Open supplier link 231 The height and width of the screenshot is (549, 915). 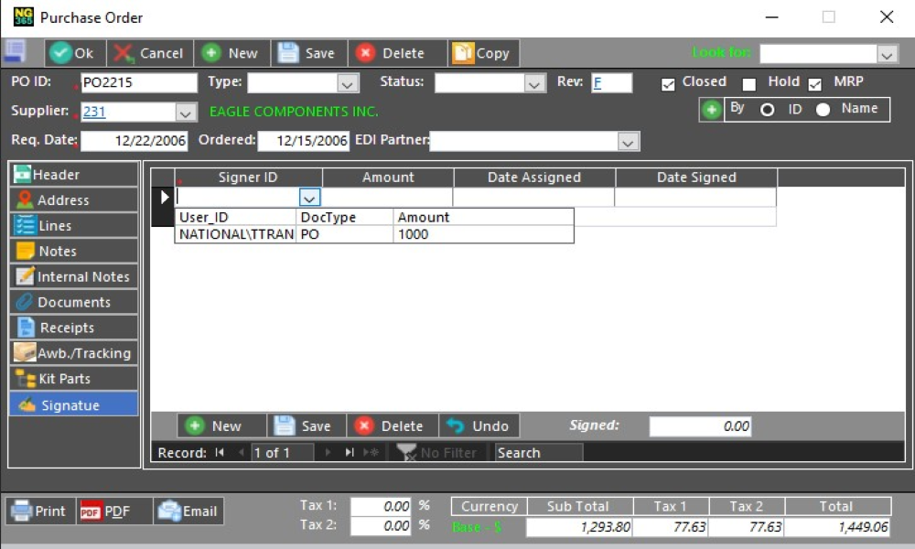[x=94, y=113]
